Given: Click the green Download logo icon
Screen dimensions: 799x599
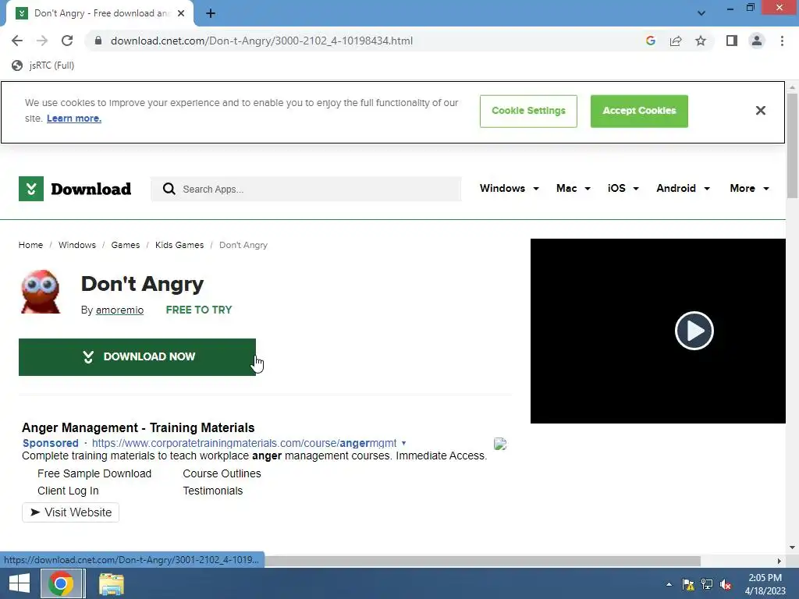Looking at the screenshot, I should point(31,189).
